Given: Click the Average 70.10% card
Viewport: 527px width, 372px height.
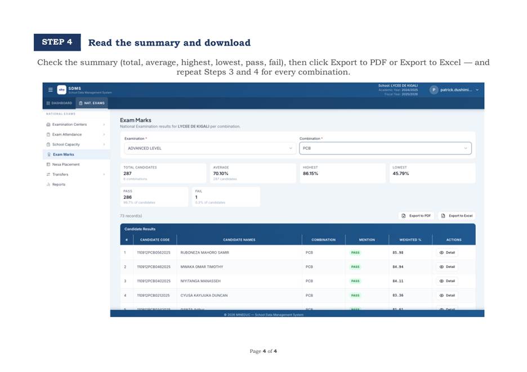Looking at the screenshot, I should (x=253, y=173).
